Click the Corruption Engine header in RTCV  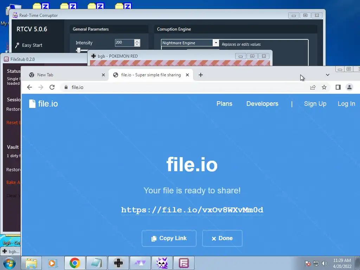pyautogui.click(x=174, y=29)
